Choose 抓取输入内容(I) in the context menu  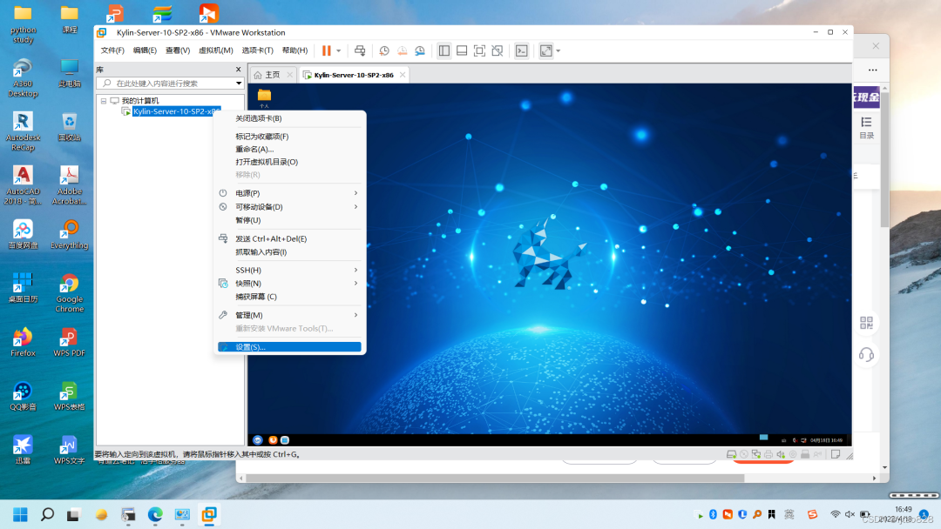[289, 252]
